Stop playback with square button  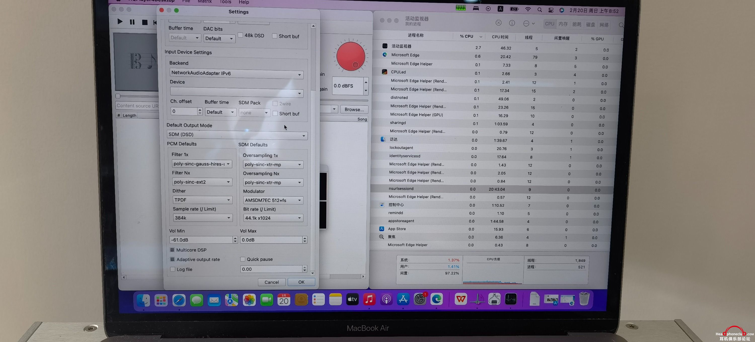(144, 22)
